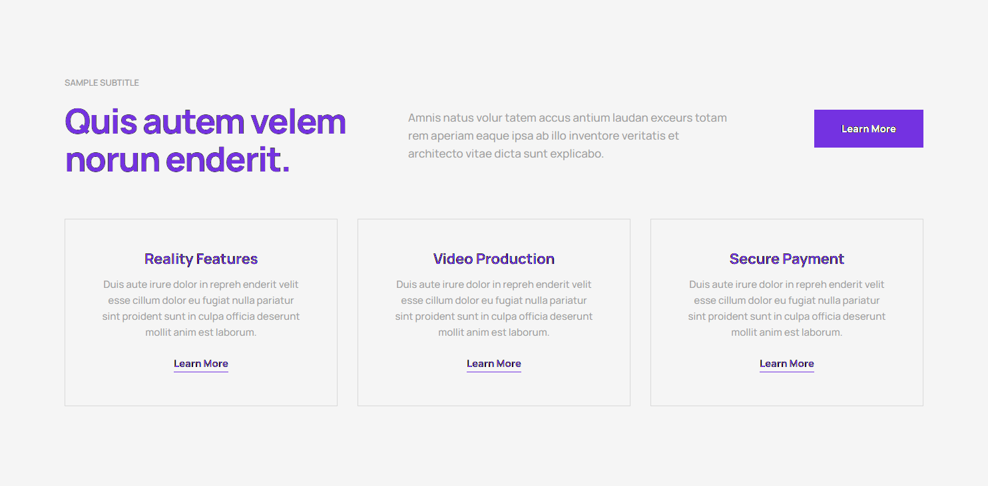
Task: Click intro line starting "Amnis natus volur"
Action: click(x=567, y=118)
